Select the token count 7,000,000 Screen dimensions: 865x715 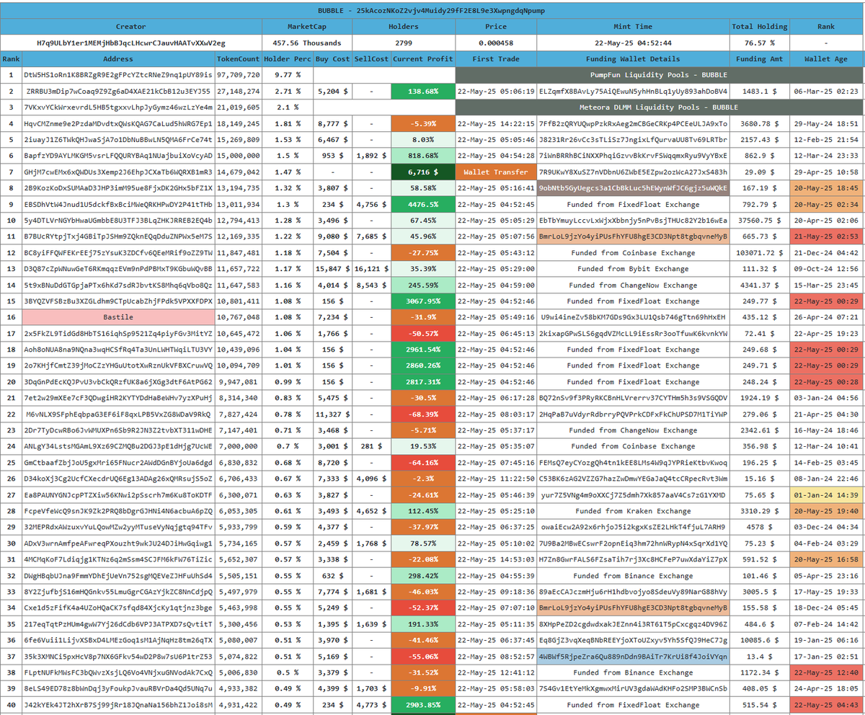[x=239, y=446]
